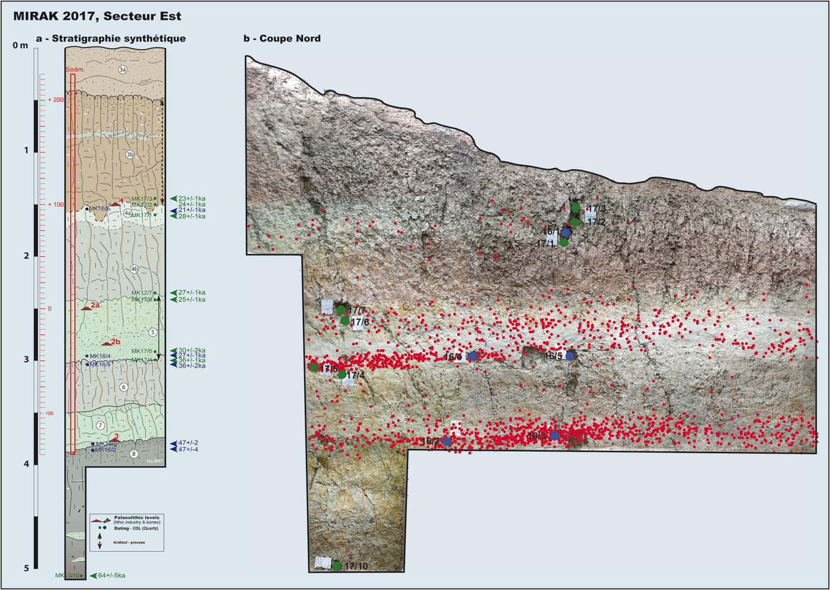Screen dimensions: 830x590
Task: Click the 'b - Coupe Nord' heading
Action: coord(282,39)
